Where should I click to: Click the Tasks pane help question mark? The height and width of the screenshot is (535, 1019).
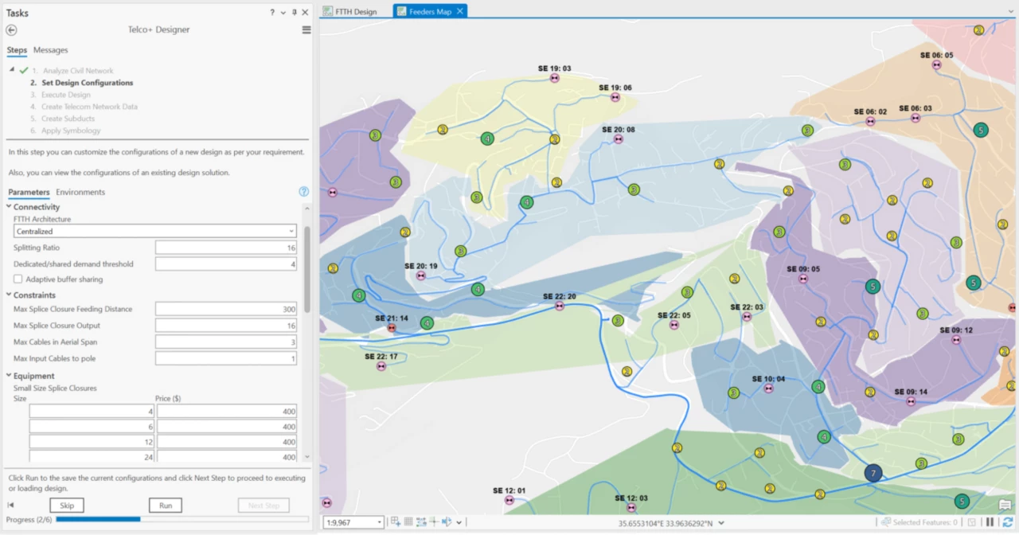coord(272,13)
